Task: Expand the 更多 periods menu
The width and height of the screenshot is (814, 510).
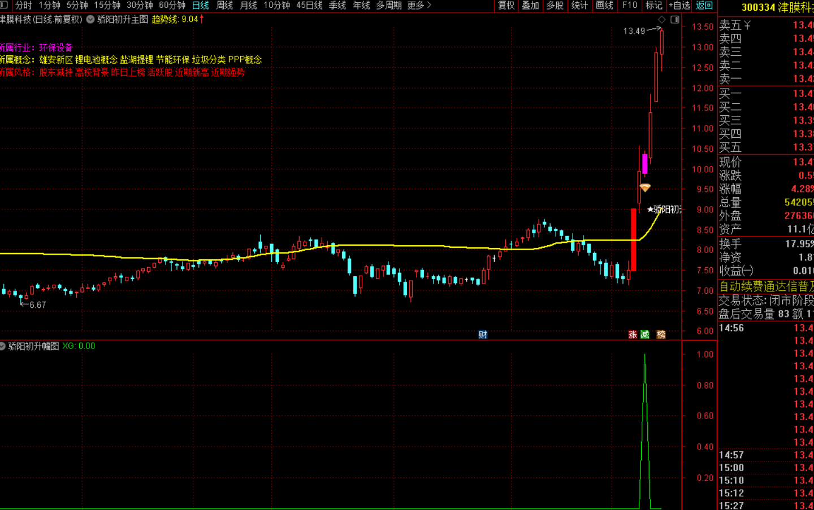Action: pyautogui.click(x=419, y=5)
